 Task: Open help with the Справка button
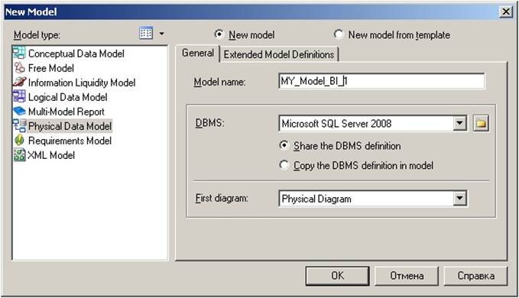pos(475,276)
